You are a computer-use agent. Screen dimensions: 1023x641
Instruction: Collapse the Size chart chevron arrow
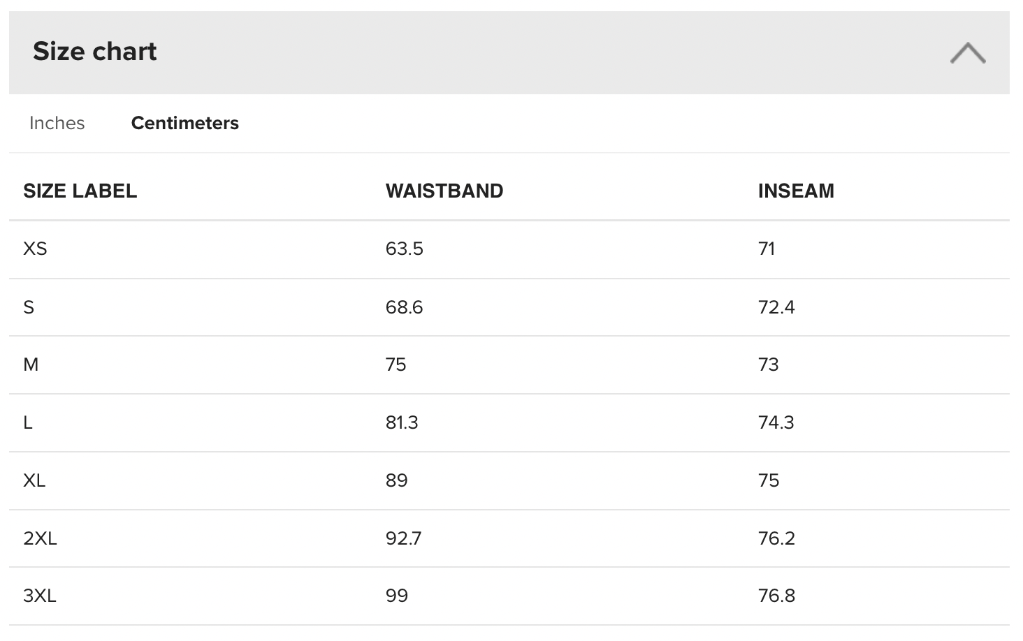point(967,53)
